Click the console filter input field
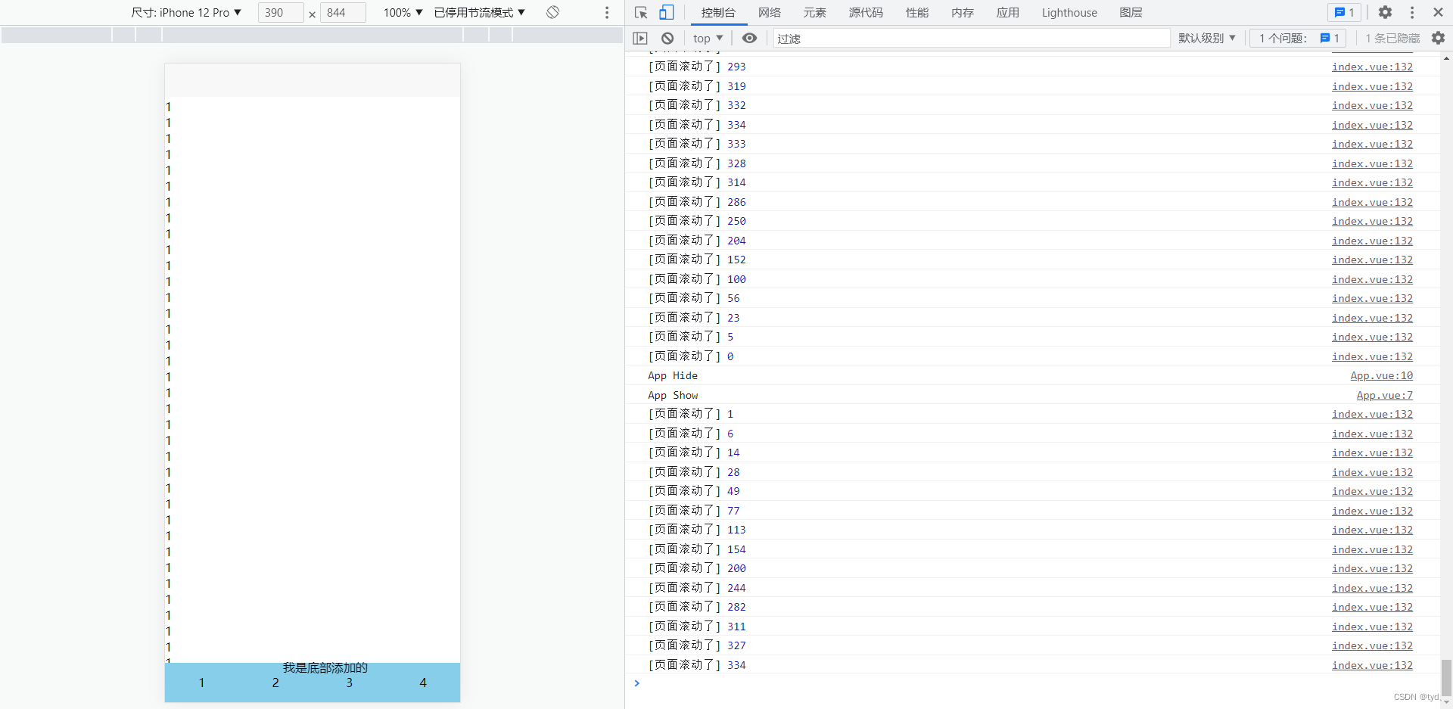1453x709 pixels. click(972, 38)
